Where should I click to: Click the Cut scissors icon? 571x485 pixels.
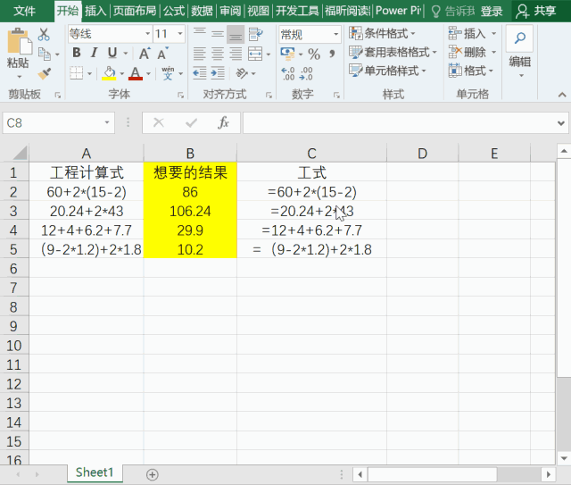[44, 35]
